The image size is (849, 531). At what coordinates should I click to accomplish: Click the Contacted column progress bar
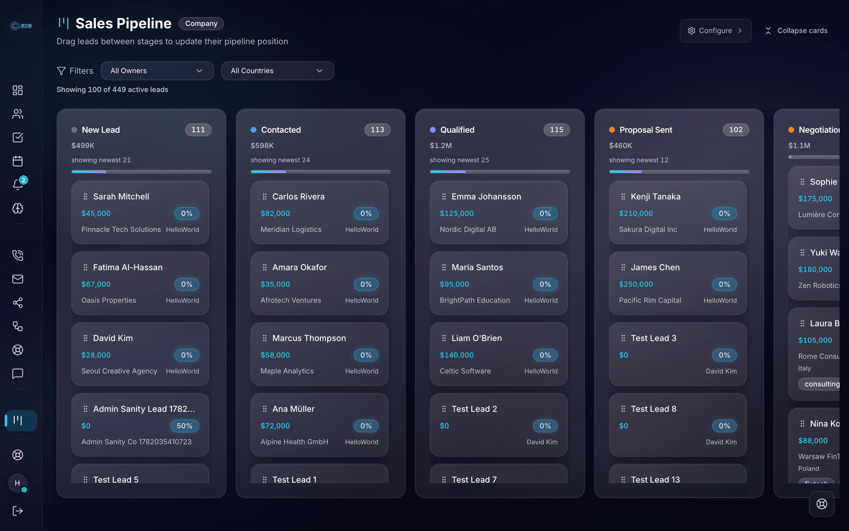(321, 172)
